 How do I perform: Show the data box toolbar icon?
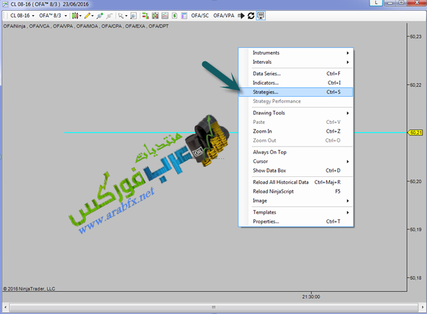[133, 16]
